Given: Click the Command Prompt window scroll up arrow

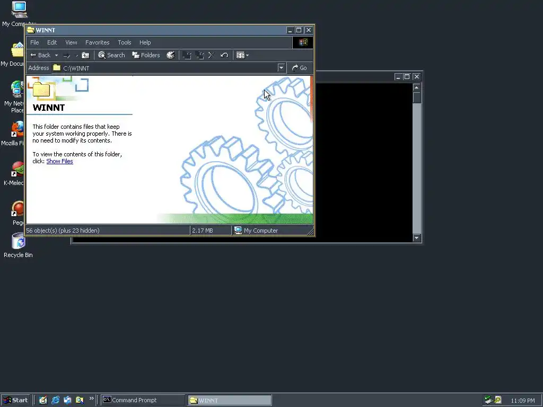Looking at the screenshot, I should point(417,87).
